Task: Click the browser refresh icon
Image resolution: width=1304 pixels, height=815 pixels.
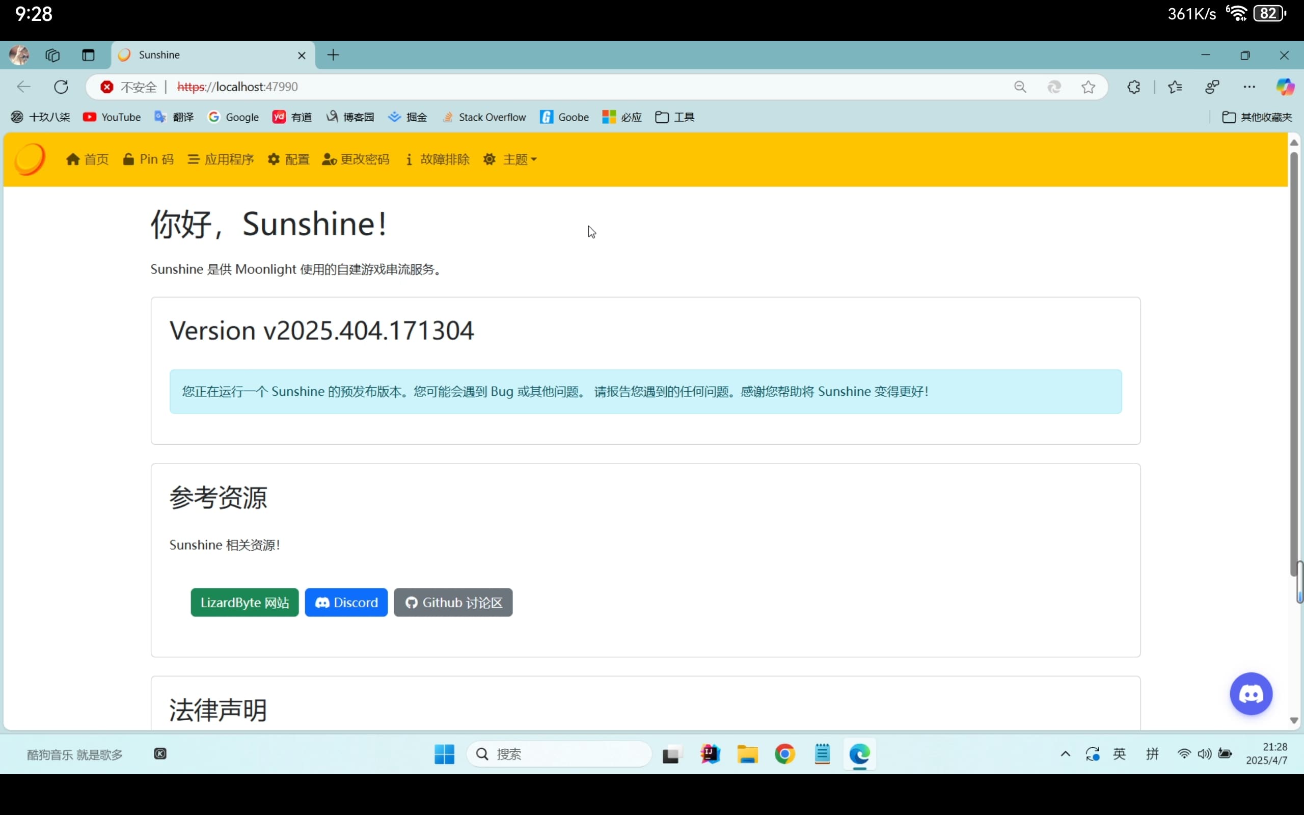Action: coord(61,87)
